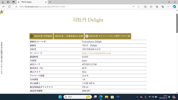Select the 高知県 prefecture value

[x=85, y=57]
